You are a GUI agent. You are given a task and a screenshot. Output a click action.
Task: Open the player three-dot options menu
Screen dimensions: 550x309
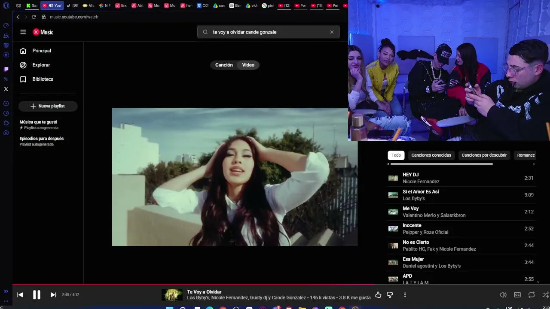coord(405,295)
